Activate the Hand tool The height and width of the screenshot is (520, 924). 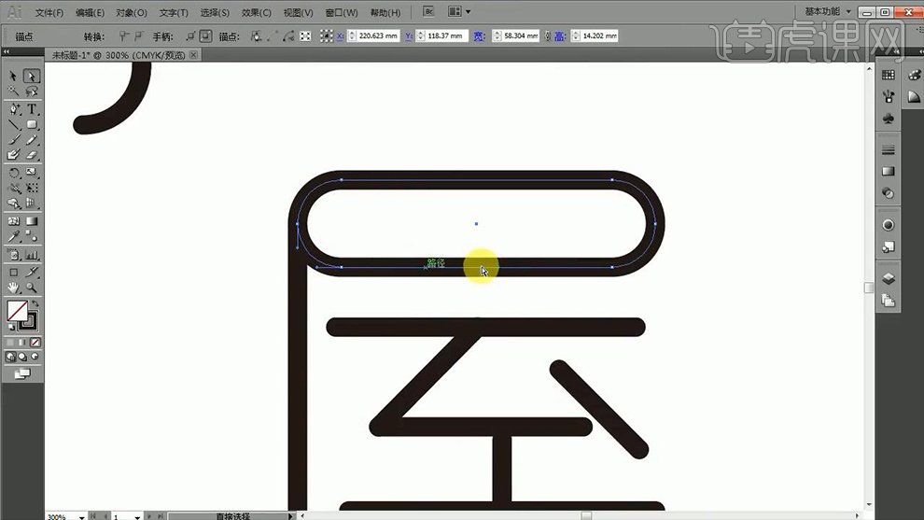pyautogui.click(x=14, y=288)
